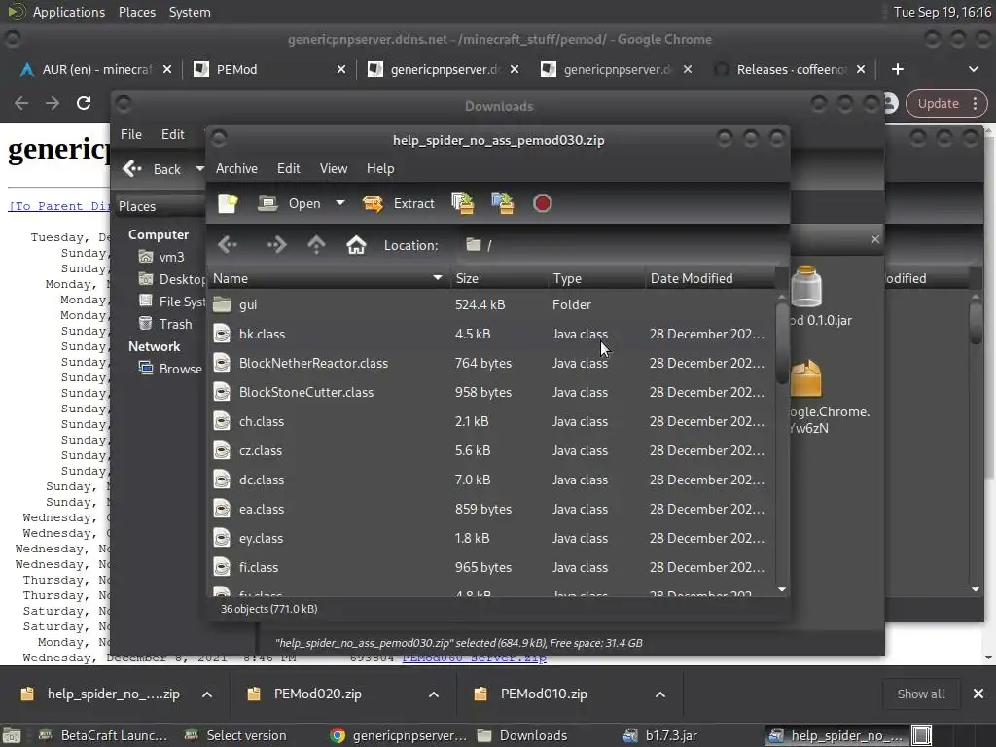Image resolution: width=996 pixels, height=747 pixels.
Task: Open the Places menu in top panel
Action: tap(136, 12)
